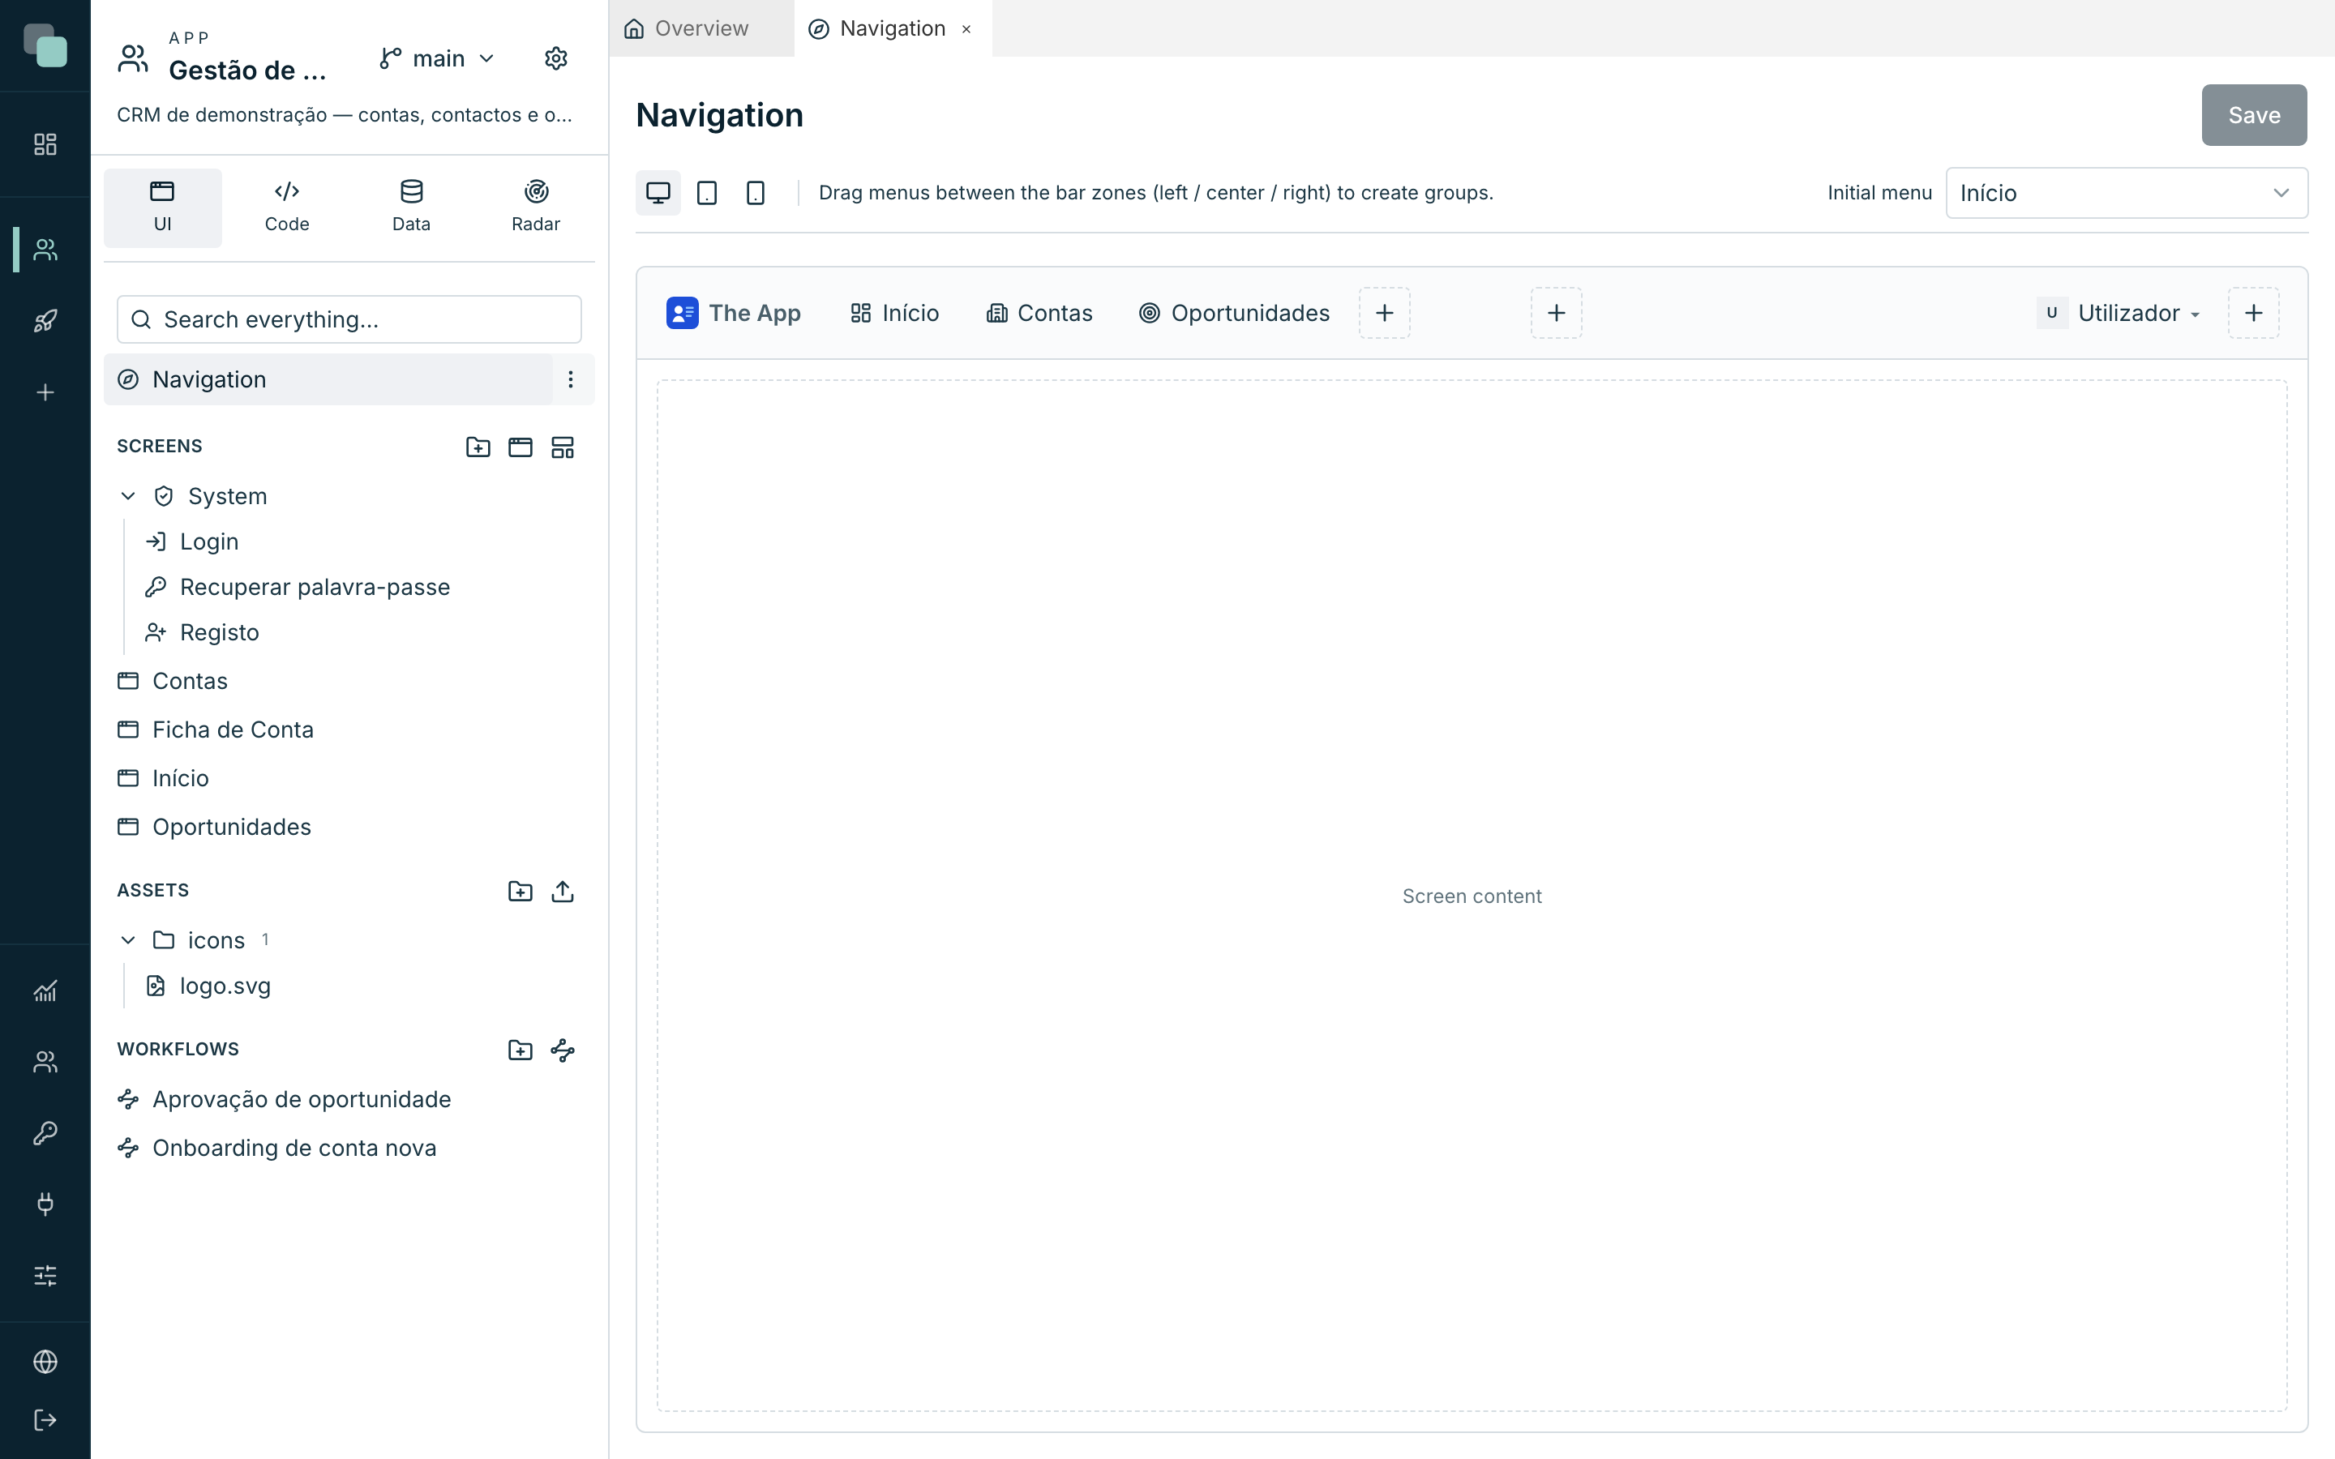Open the plug integrations icon
Screen dimensions: 2335x1459
pyautogui.click(x=45, y=1204)
